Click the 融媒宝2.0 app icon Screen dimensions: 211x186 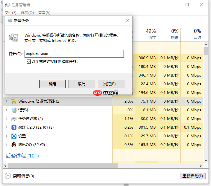tap(14, 127)
